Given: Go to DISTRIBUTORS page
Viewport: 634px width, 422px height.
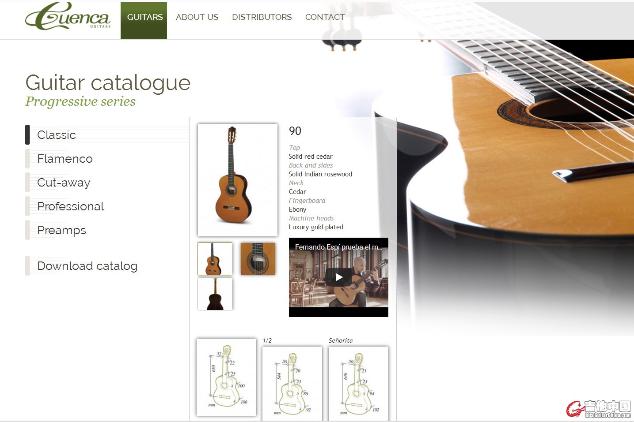Looking at the screenshot, I should pos(262,17).
